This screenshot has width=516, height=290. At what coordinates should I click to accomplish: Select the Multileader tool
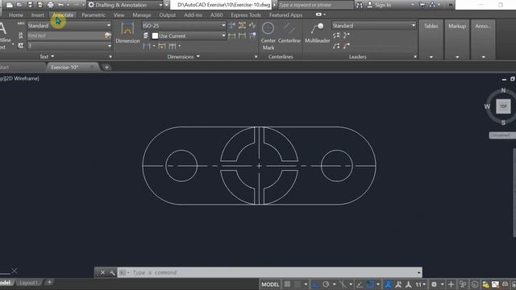tap(317, 33)
